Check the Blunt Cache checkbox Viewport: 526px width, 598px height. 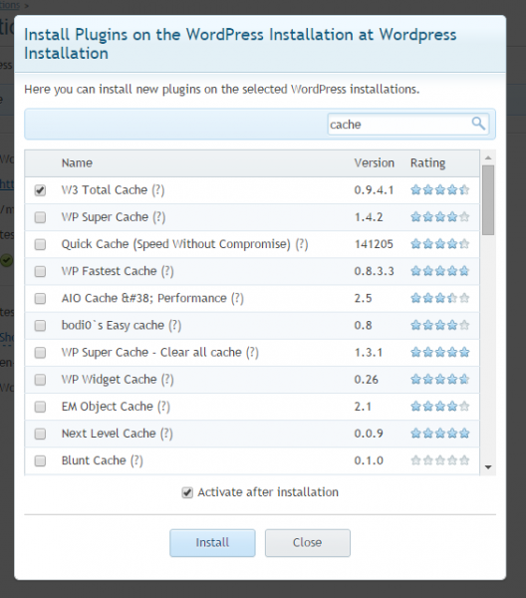[40, 460]
